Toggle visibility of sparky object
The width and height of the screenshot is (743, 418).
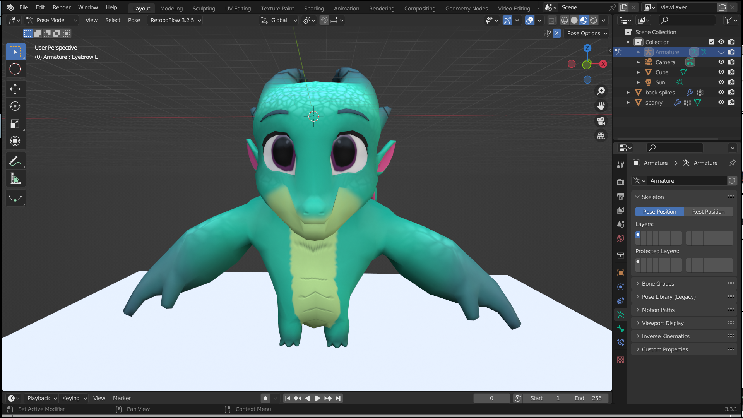(721, 102)
